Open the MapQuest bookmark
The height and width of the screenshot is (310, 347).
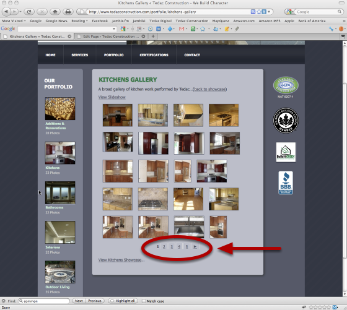click(221, 21)
